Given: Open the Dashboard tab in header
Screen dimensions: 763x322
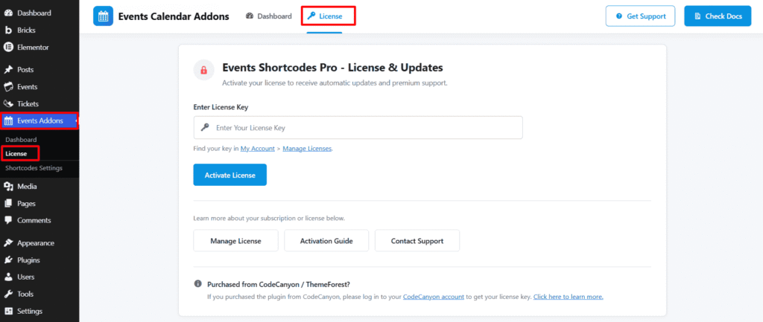Looking at the screenshot, I should pyautogui.click(x=269, y=16).
